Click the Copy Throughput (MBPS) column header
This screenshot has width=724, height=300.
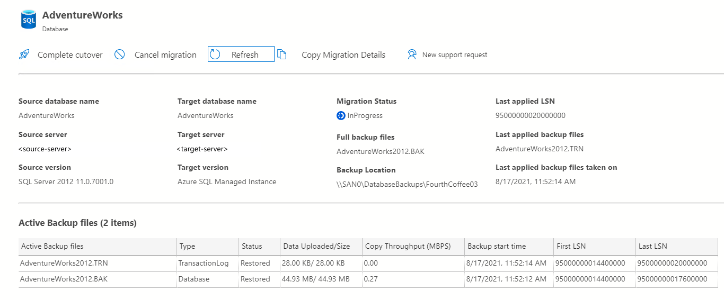(407, 246)
